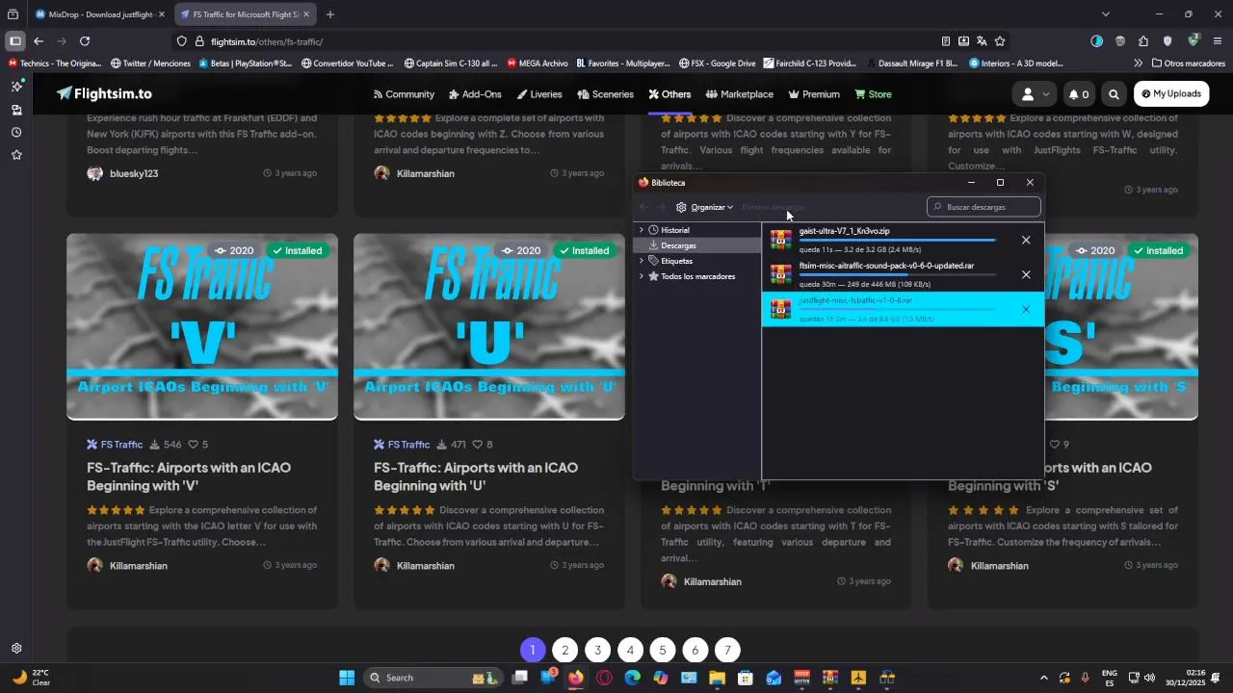The height and width of the screenshot is (693, 1233).
Task: Click the green shield extension icon with badge
Action: point(1194,40)
